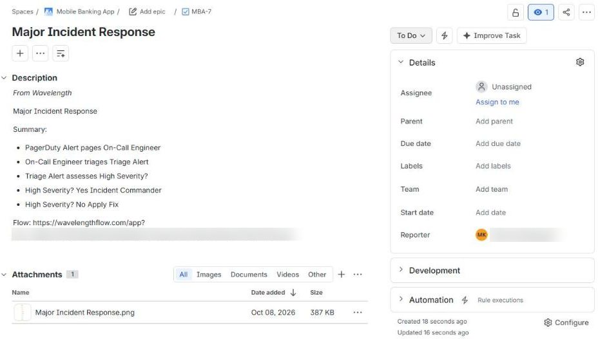Sort attachments by Date added
The image size is (598, 339).
[273, 293]
